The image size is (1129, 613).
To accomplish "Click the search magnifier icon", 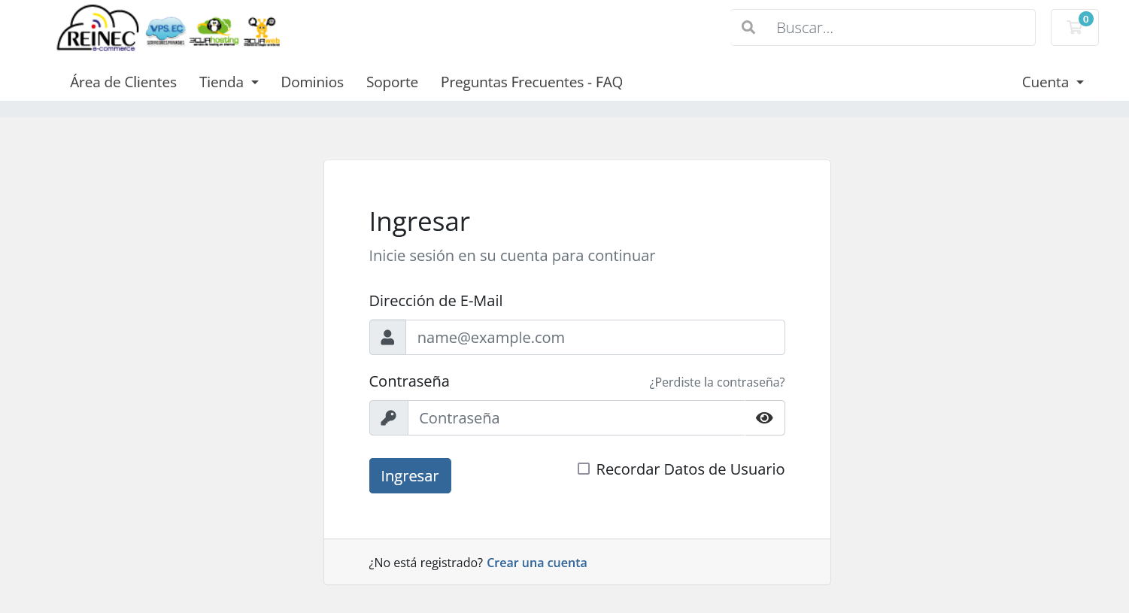I will pyautogui.click(x=748, y=28).
